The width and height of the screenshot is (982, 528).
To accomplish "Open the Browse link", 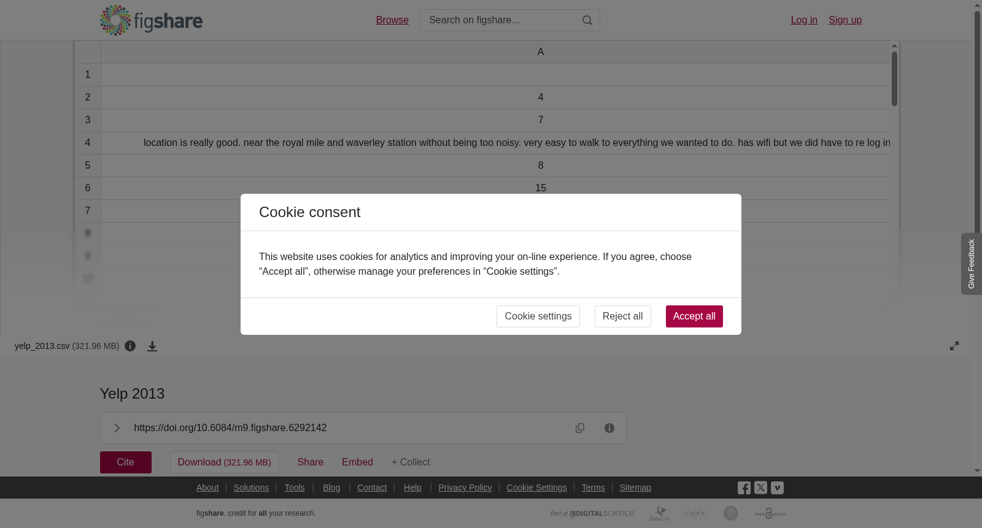I will (392, 20).
